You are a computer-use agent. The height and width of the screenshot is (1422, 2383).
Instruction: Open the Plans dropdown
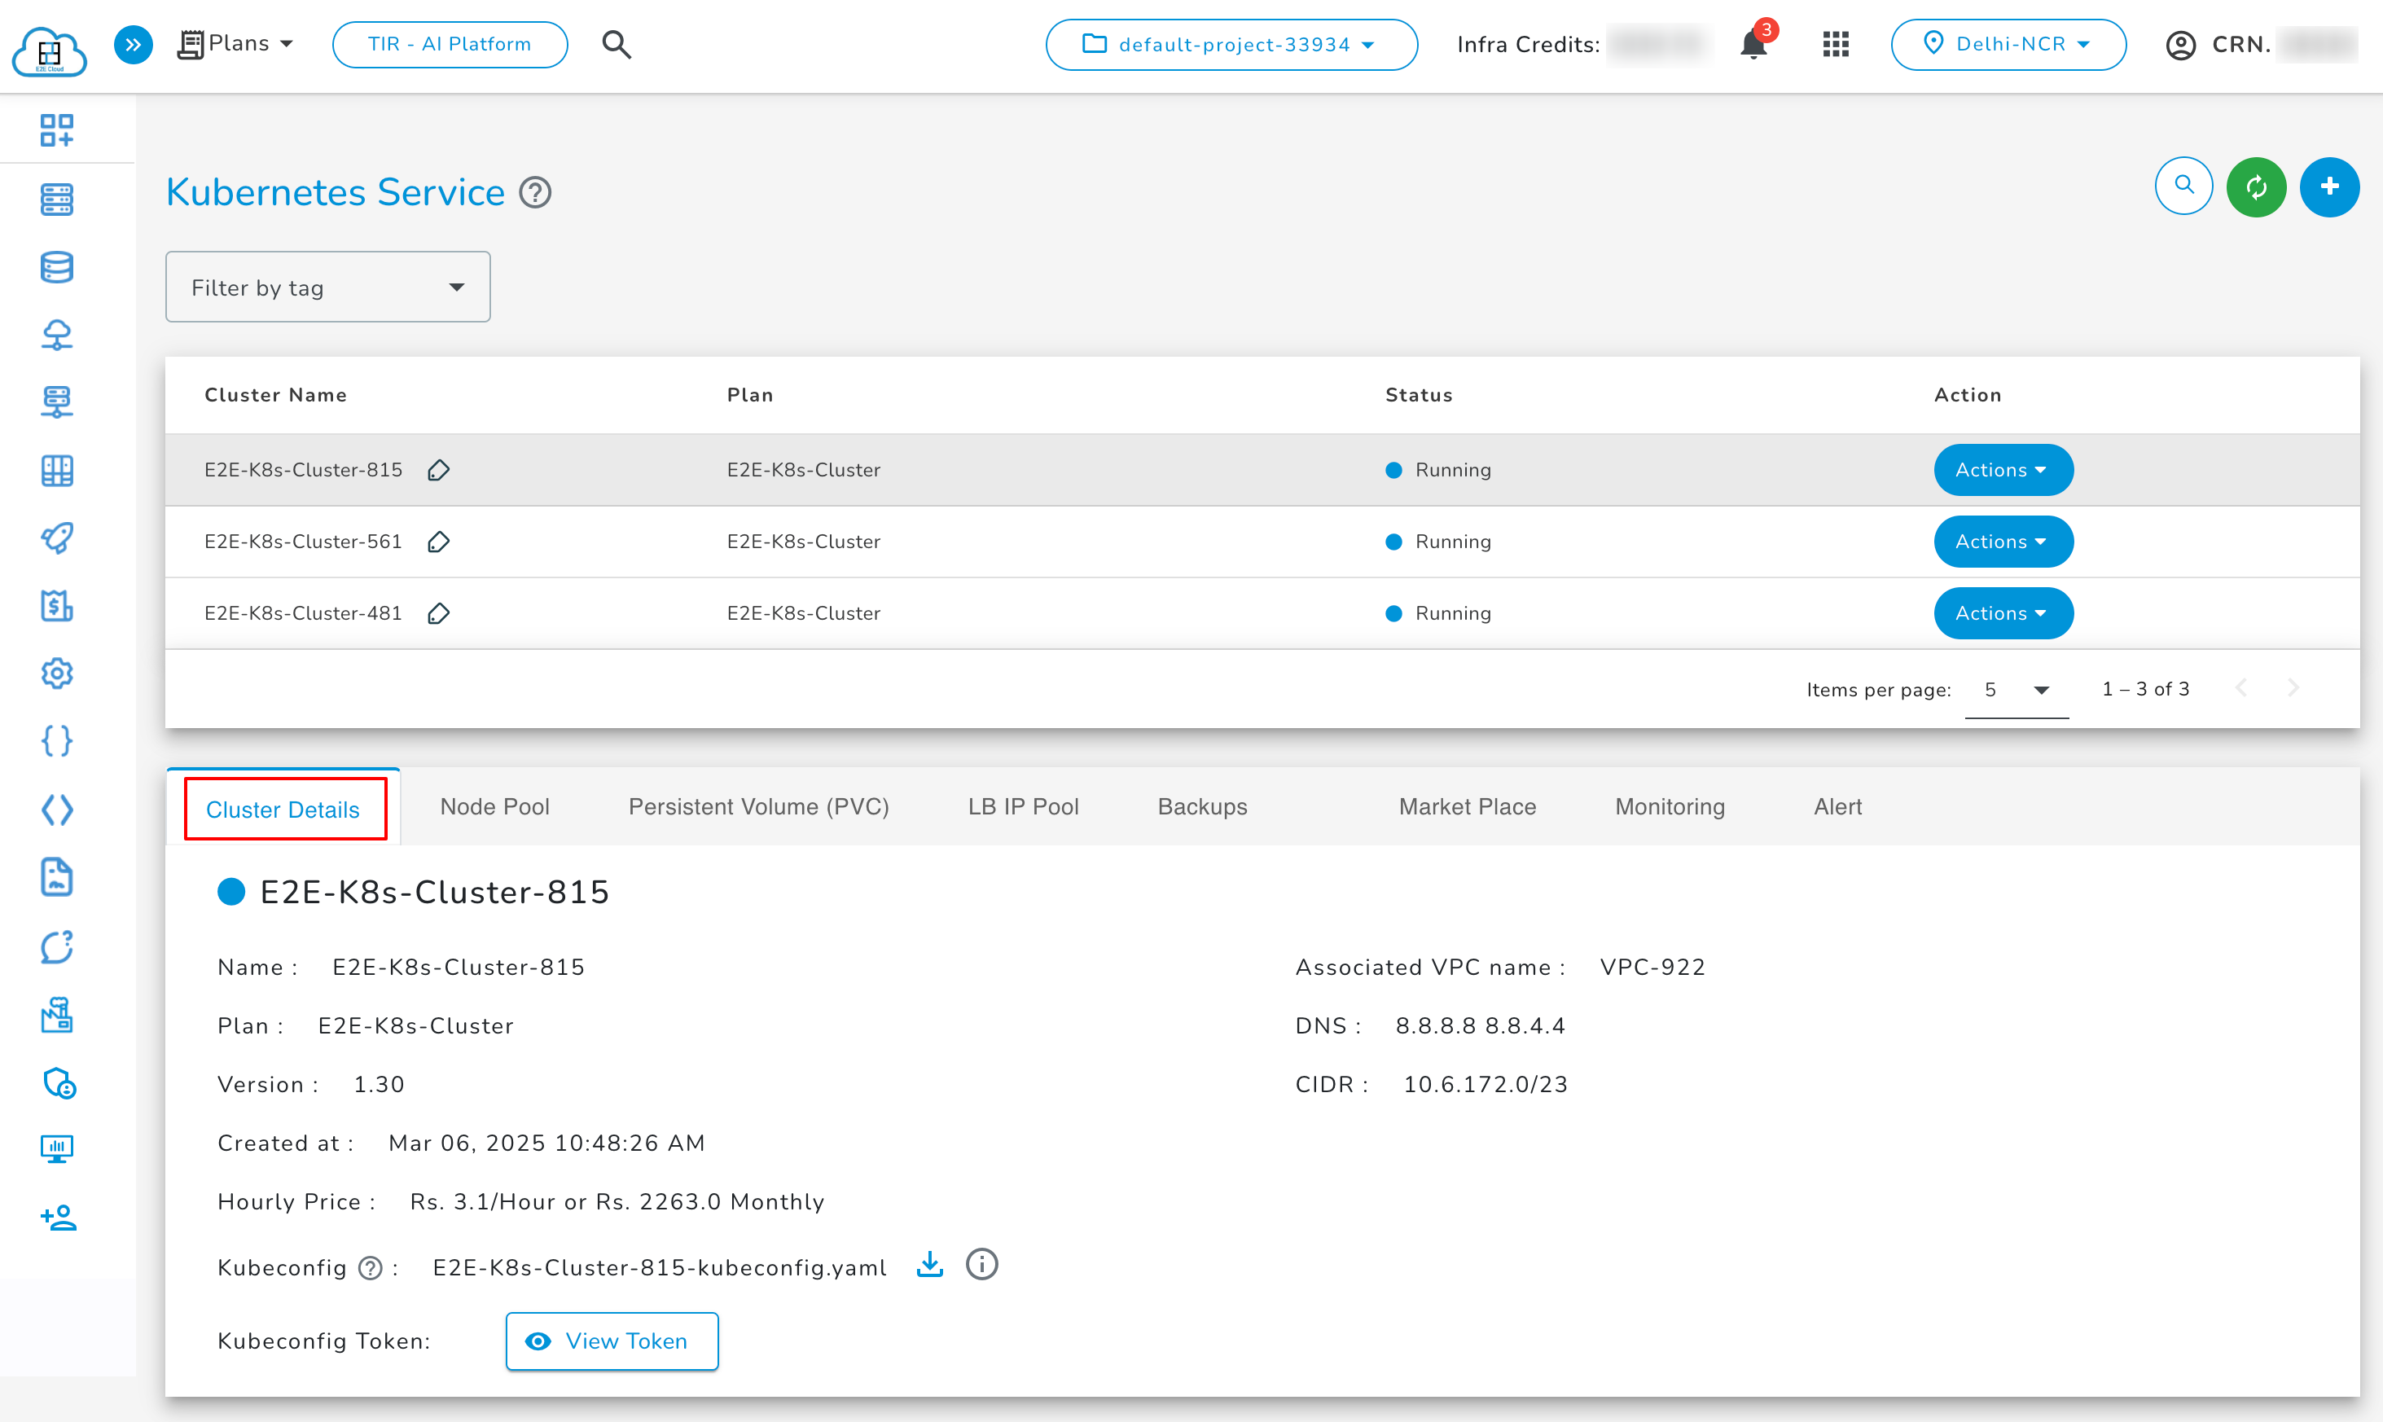(x=235, y=44)
